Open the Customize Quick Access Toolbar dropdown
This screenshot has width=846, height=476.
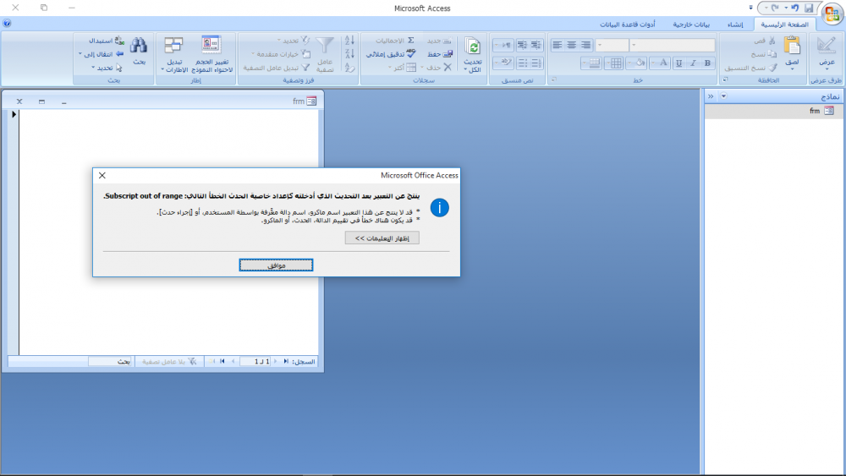click(750, 8)
